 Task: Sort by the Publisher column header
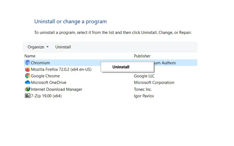142,56
